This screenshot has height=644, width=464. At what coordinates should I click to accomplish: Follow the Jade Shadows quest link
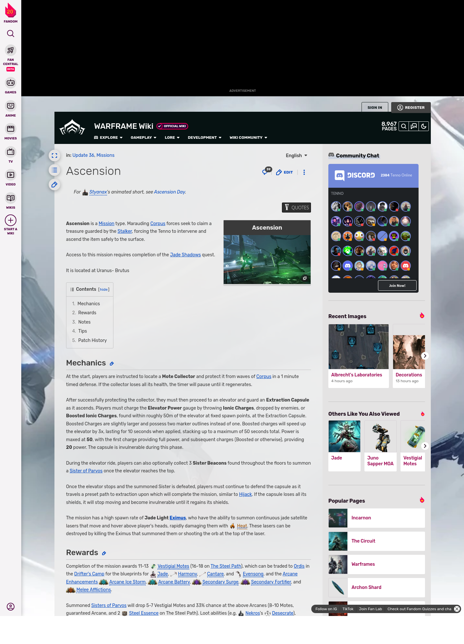[x=185, y=255]
